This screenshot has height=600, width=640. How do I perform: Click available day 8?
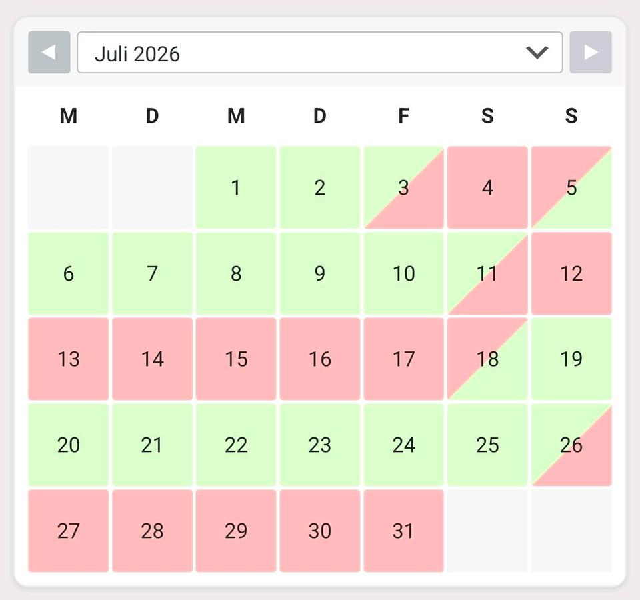pos(235,273)
